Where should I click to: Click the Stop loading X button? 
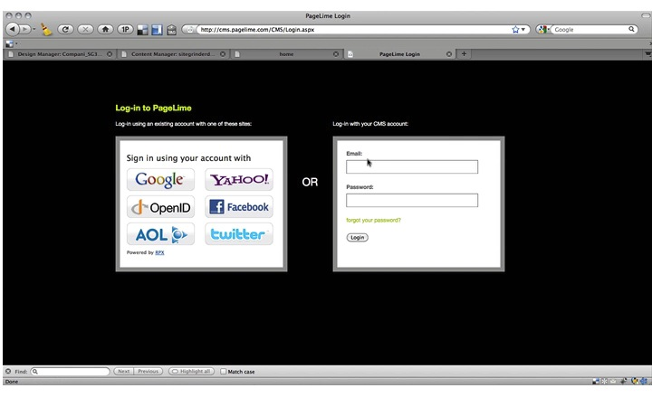[x=85, y=30]
